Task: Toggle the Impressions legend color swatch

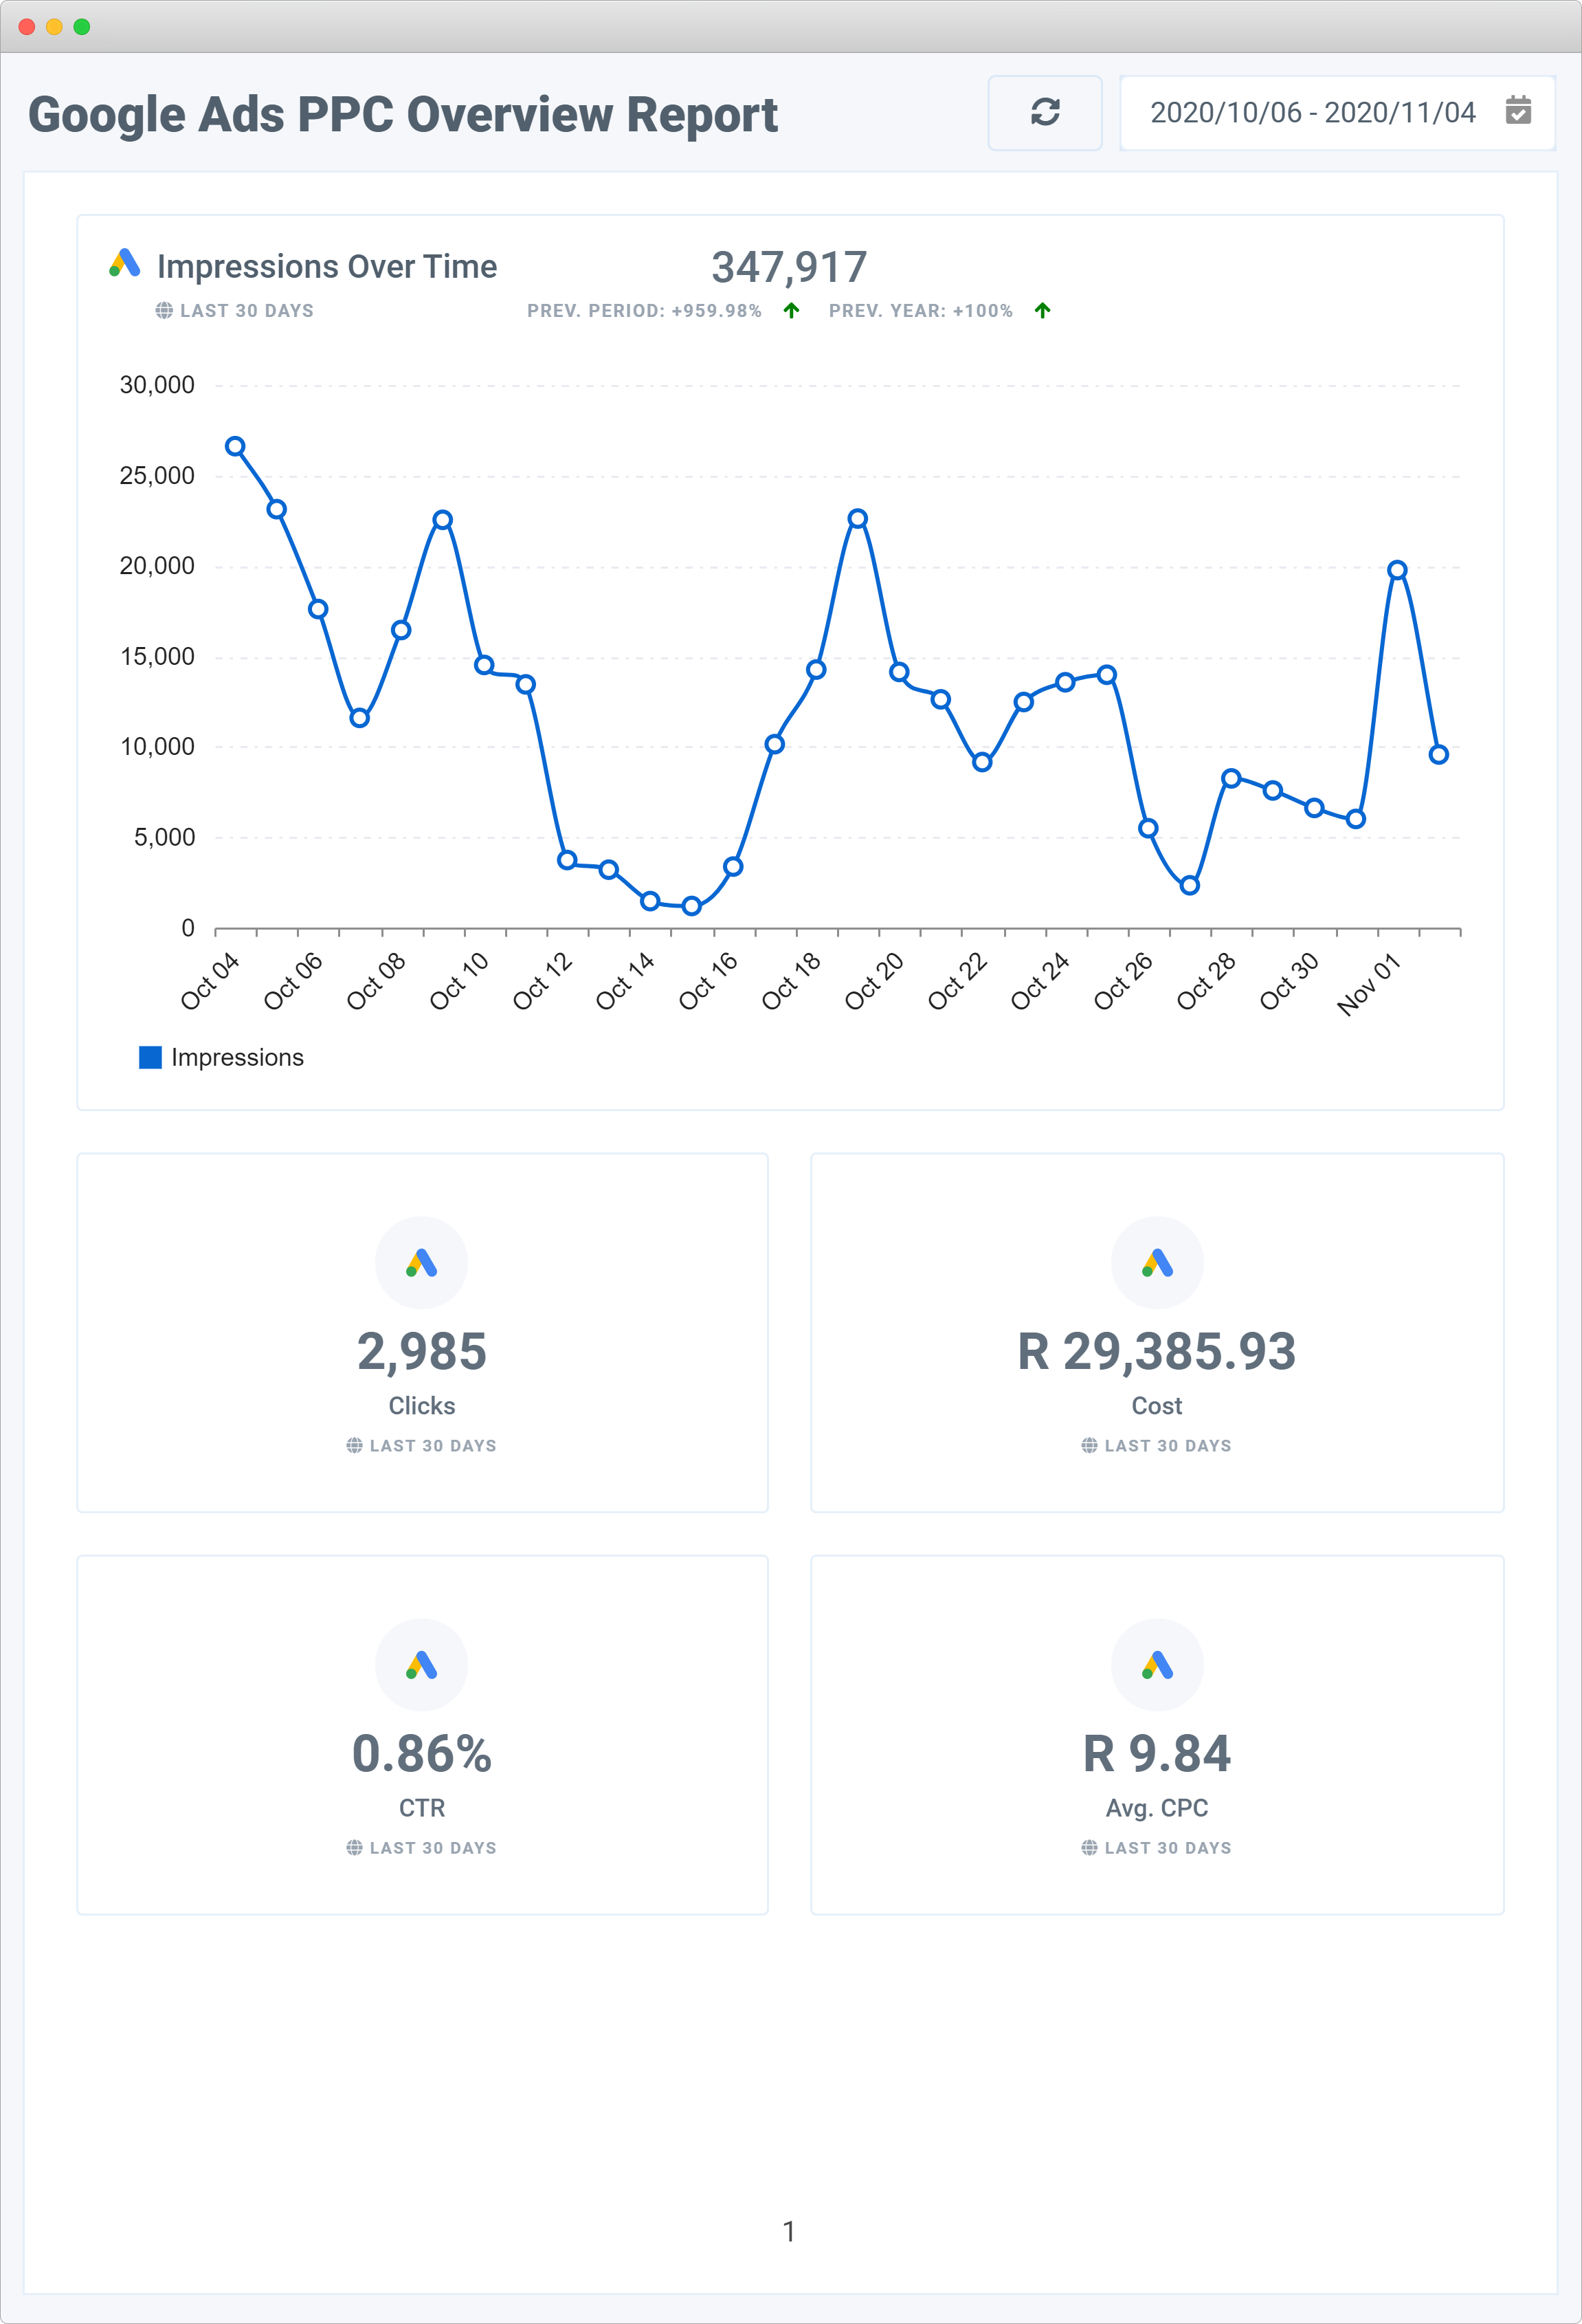Action: [x=150, y=1057]
